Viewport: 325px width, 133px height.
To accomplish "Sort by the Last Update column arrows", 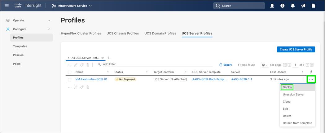I will [x=302, y=72].
